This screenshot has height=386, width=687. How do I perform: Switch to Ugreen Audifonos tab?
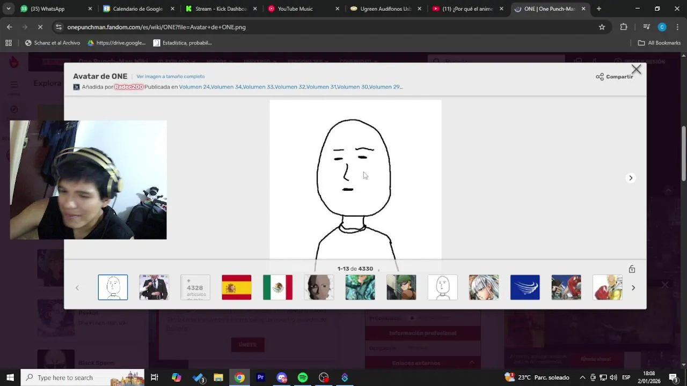[385, 9]
